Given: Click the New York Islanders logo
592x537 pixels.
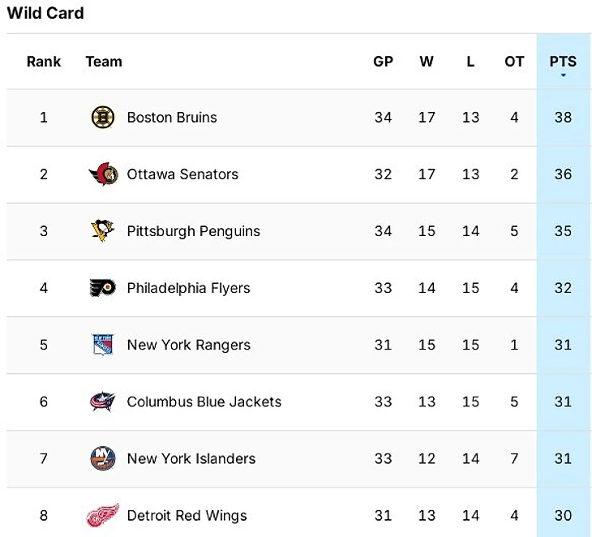Looking at the screenshot, I should click(x=103, y=458).
